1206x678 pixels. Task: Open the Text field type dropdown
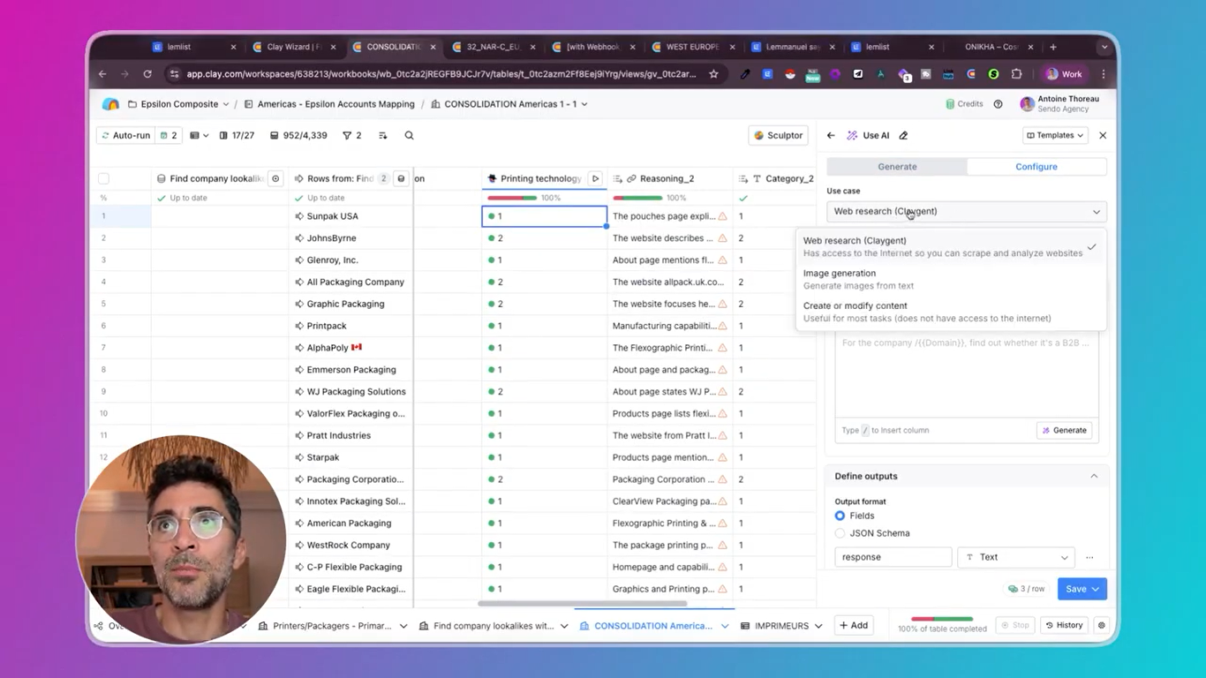point(1016,557)
